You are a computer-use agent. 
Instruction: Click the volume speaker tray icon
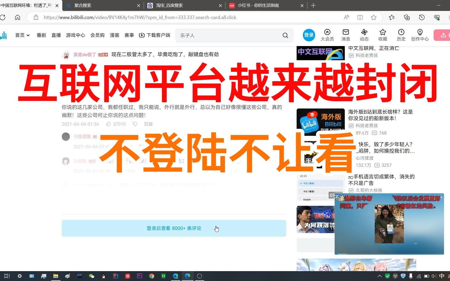[x=434, y=276]
